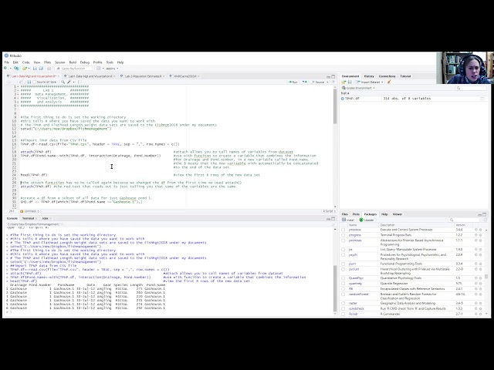Viewport: 494px width, 370px height.
Task: Click the save icon in the source editor toolbar
Action: (x=29, y=82)
